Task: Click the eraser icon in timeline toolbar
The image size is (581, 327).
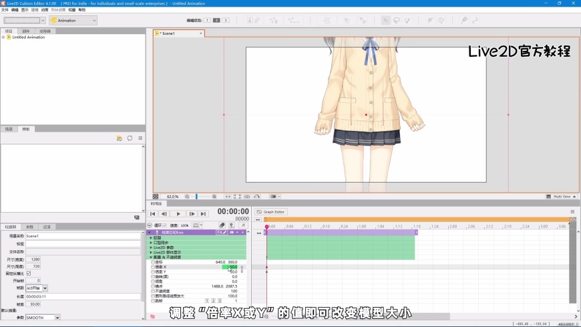Action: pos(222,225)
